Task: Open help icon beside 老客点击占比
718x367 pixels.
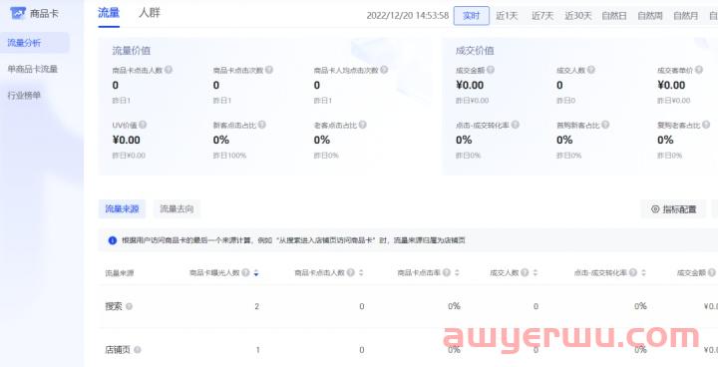Action: point(363,125)
